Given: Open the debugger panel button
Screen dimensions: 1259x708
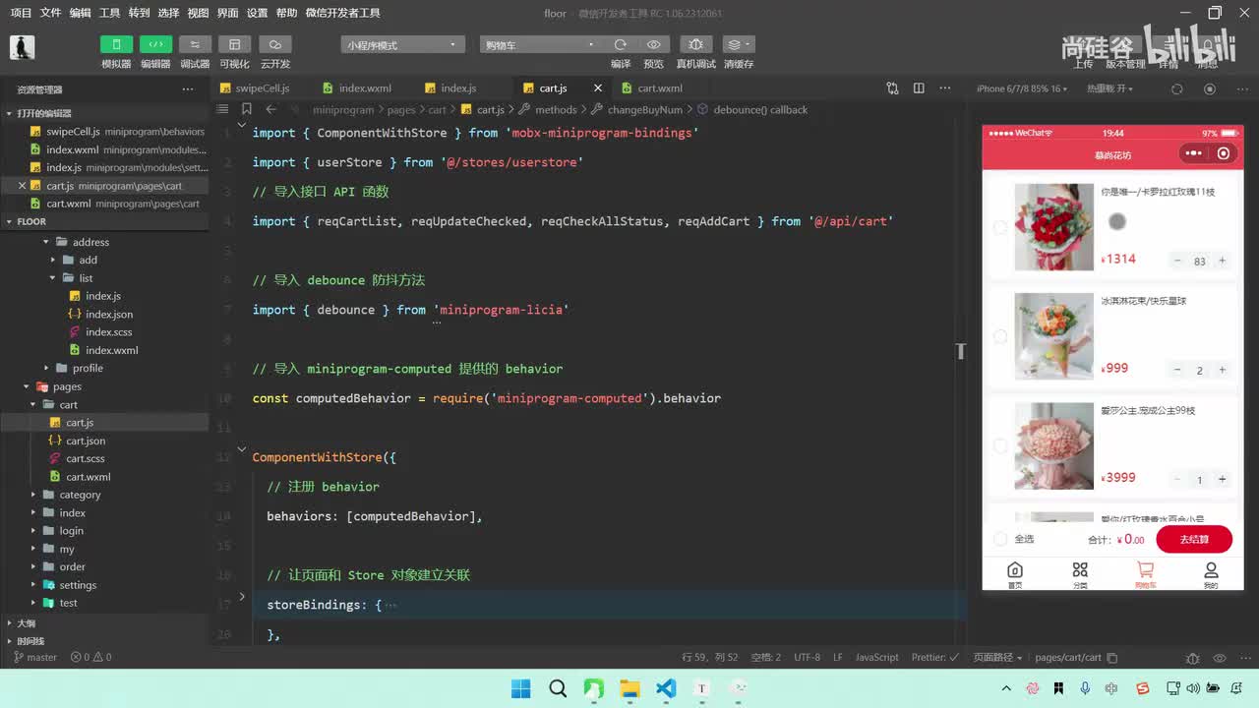Looking at the screenshot, I should click(x=195, y=44).
